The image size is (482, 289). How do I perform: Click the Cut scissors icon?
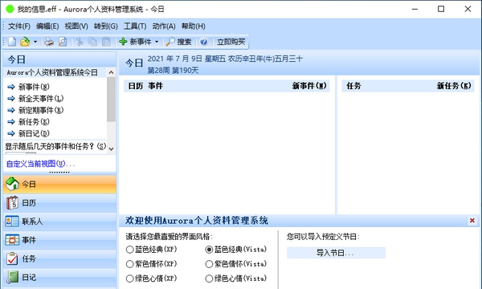pos(80,42)
